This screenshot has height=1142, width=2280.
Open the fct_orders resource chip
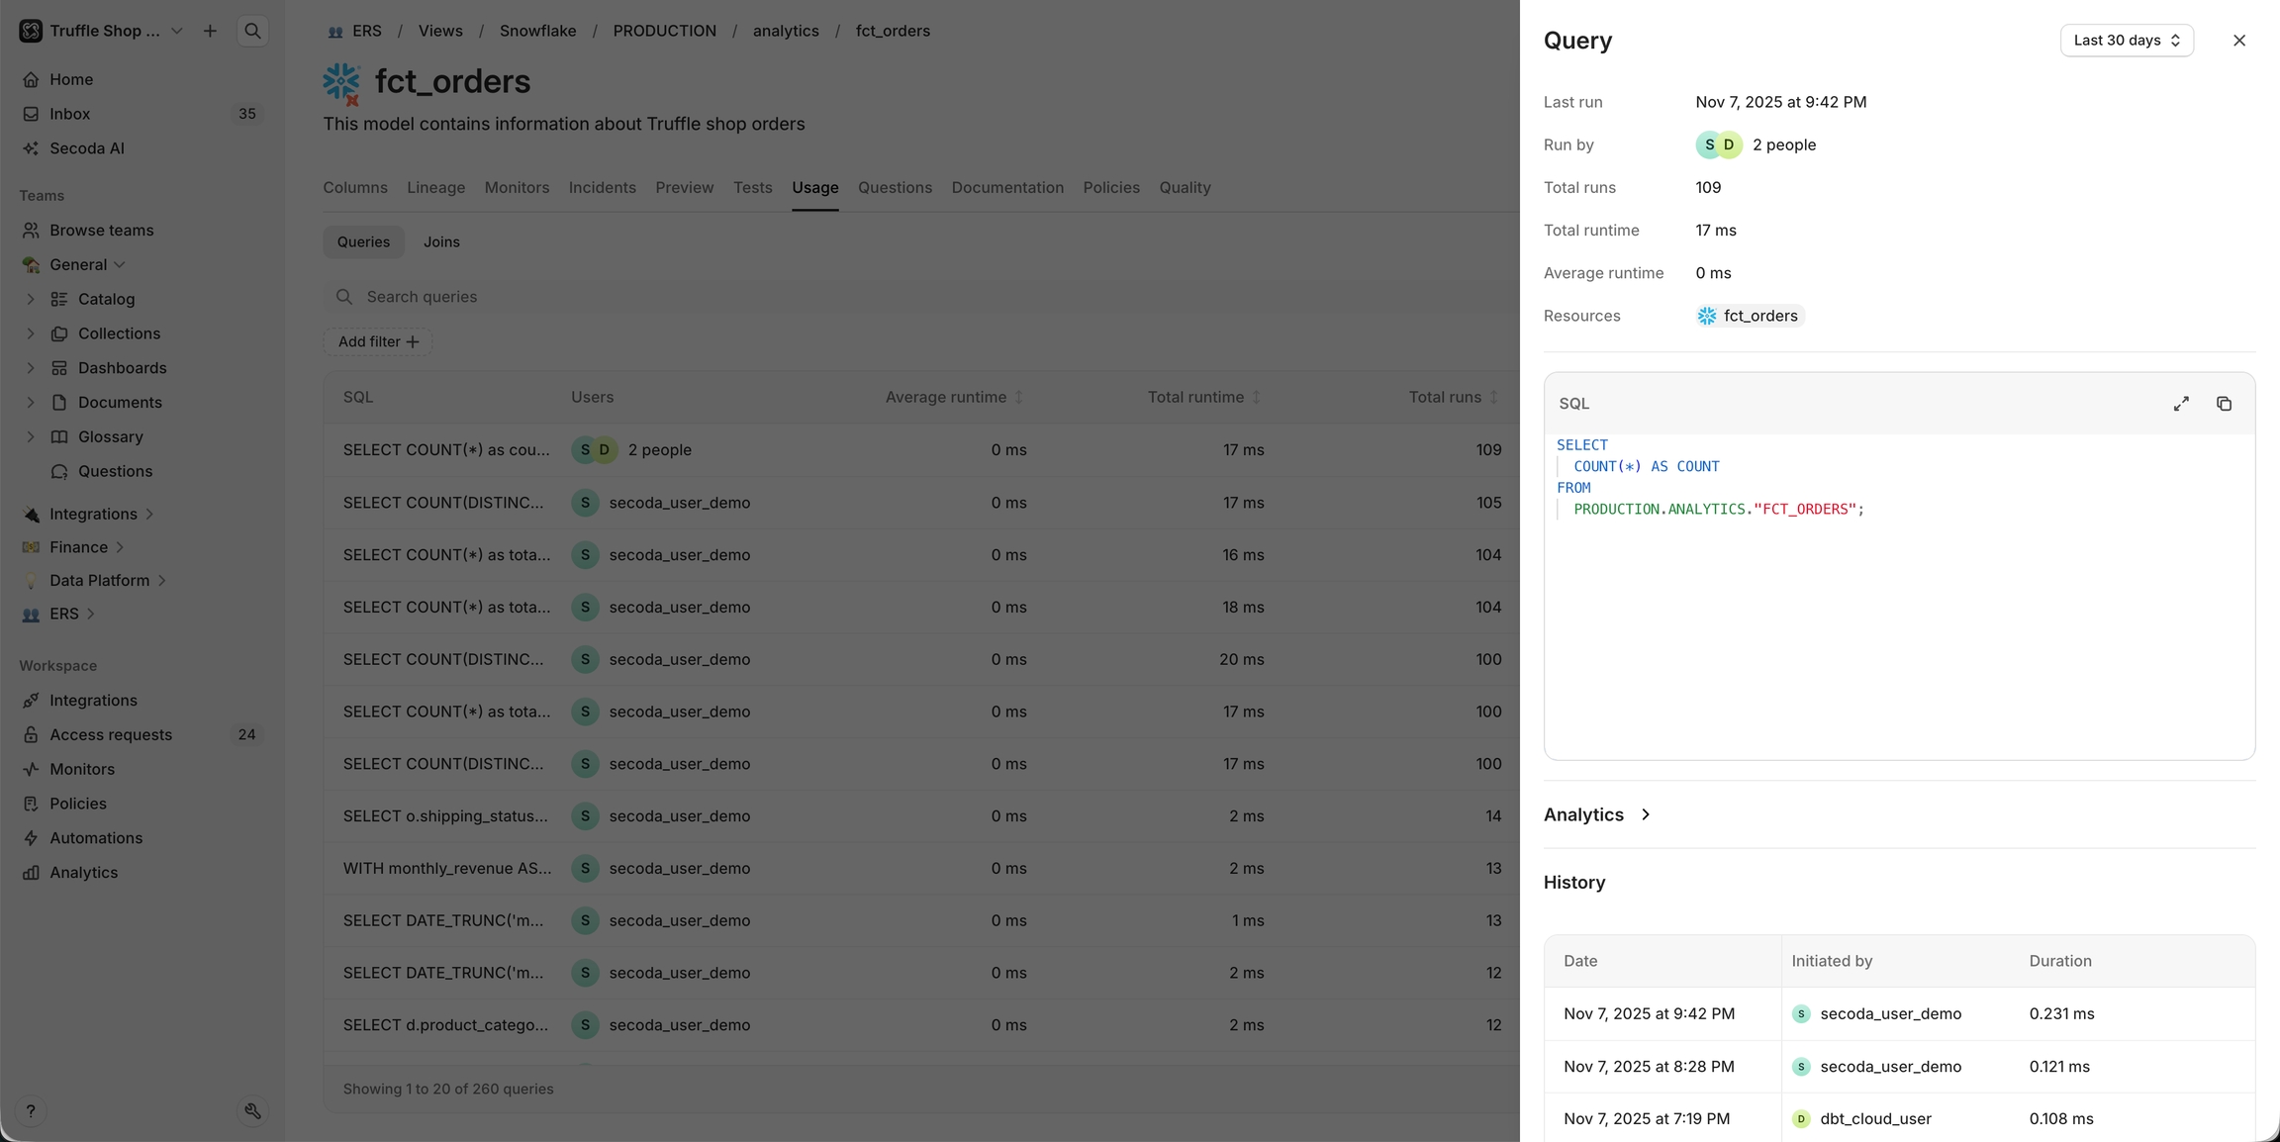(1749, 316)
